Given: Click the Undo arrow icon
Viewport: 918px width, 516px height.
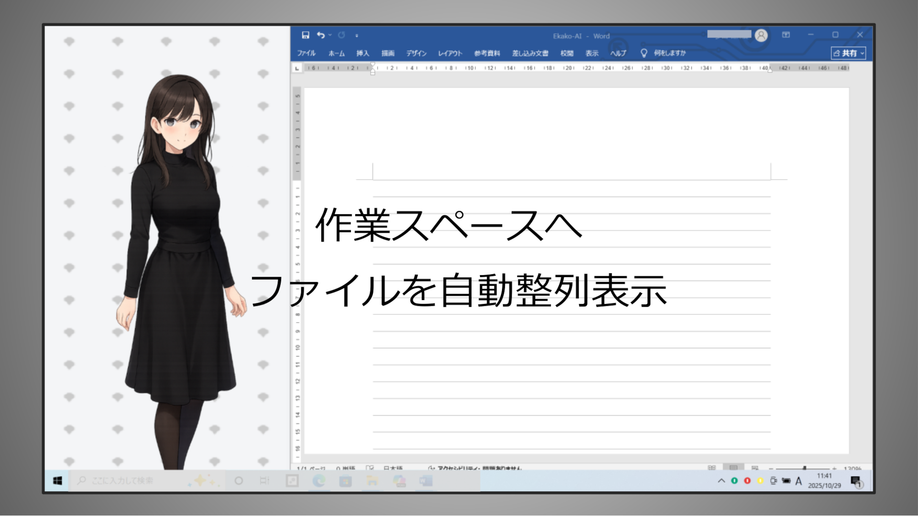Looking at the screenshot, I should point(320,35).
